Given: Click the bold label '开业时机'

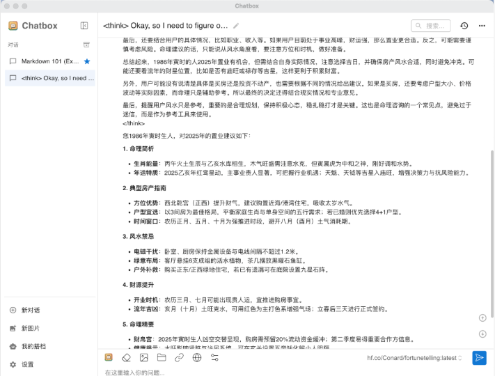Looking at the screenshot, I should coord(146,300).
